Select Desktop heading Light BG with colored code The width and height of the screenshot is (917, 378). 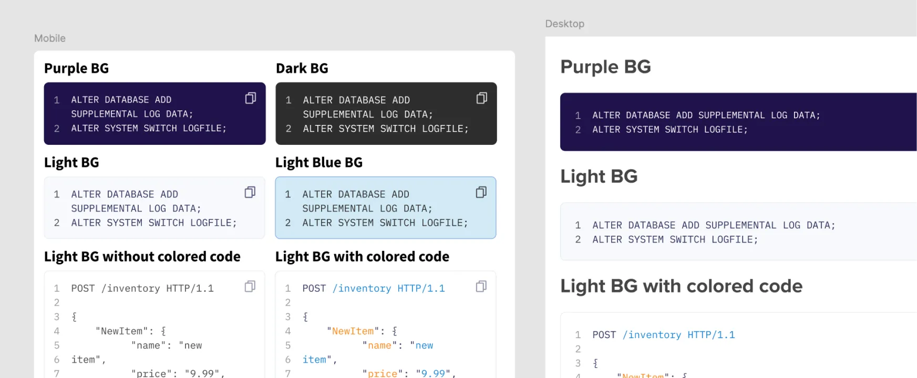coord(682,286)
